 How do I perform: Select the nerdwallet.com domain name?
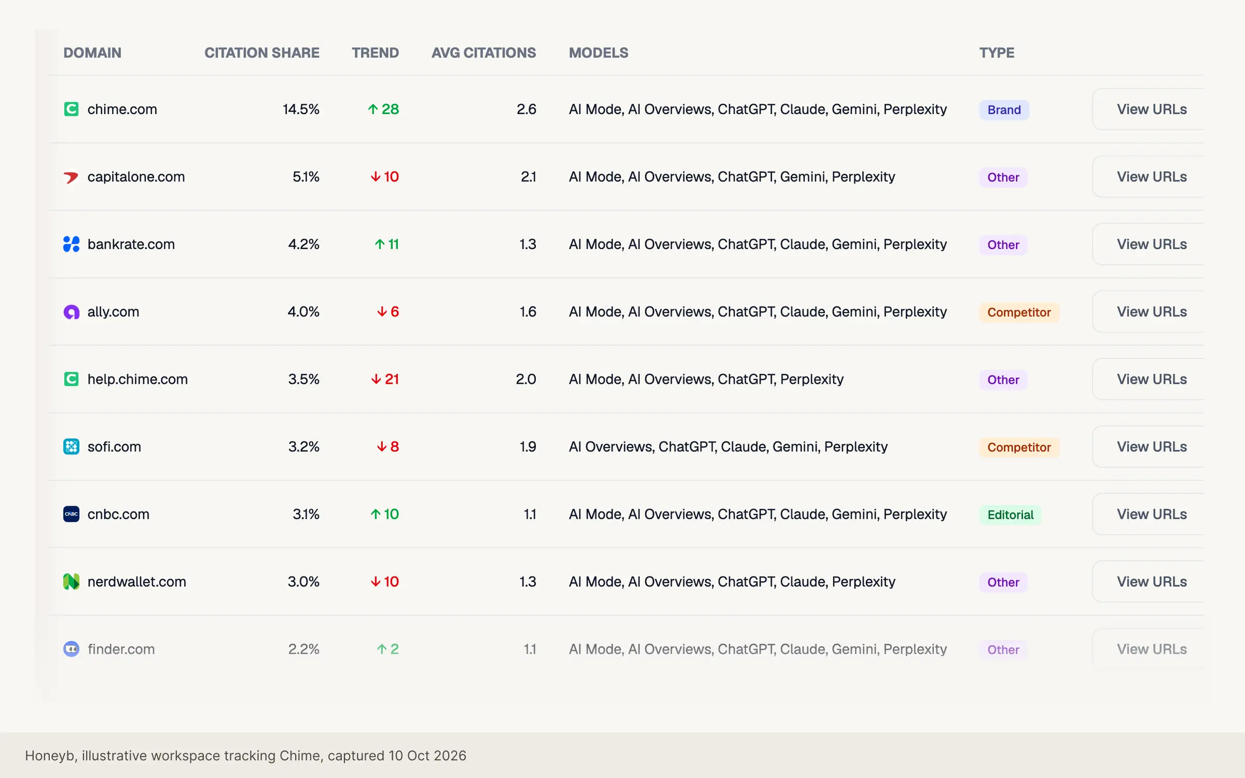(137, 581)
